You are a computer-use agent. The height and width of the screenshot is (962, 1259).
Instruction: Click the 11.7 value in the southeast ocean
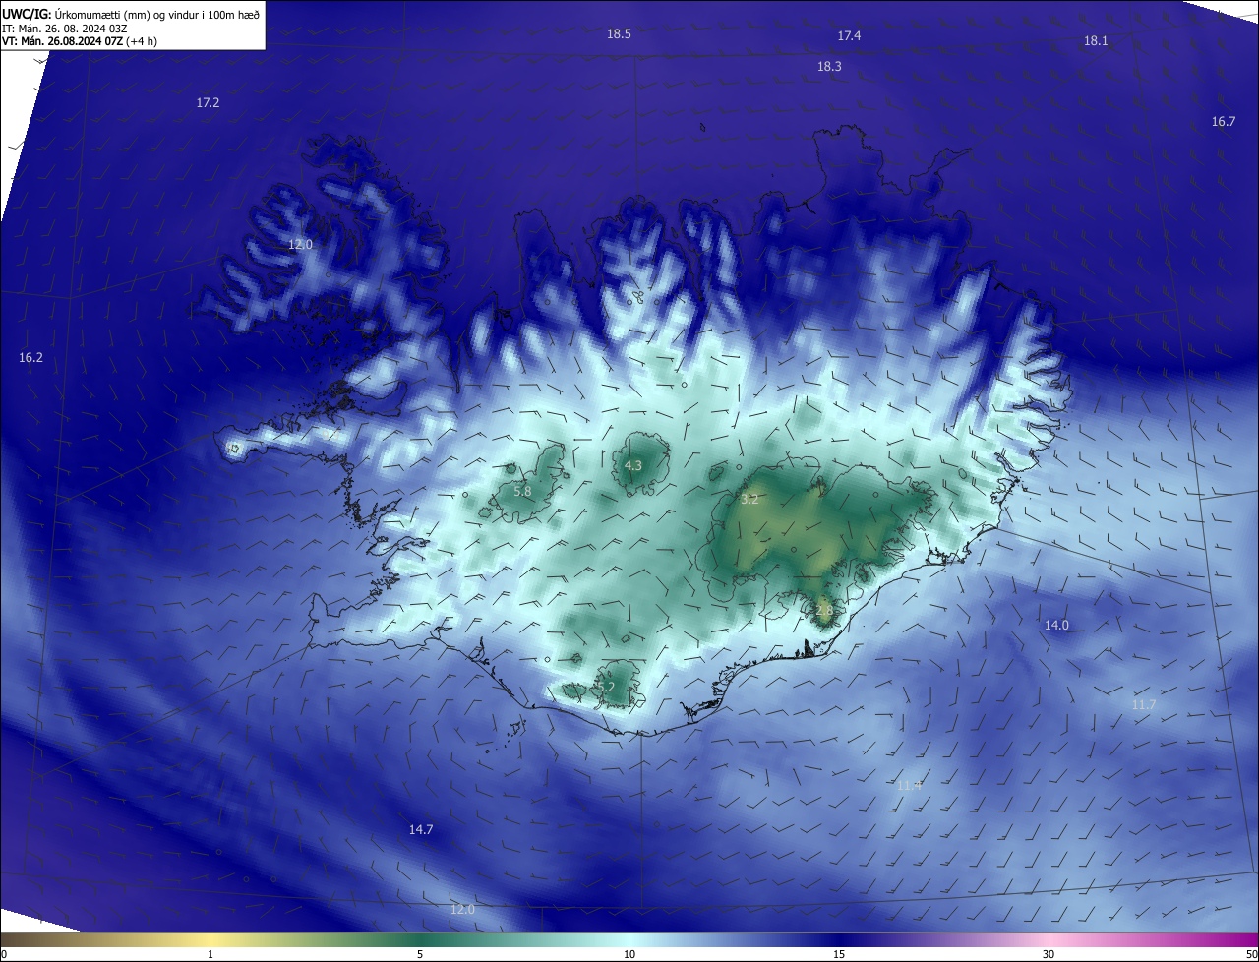(x=1144, y=705)
